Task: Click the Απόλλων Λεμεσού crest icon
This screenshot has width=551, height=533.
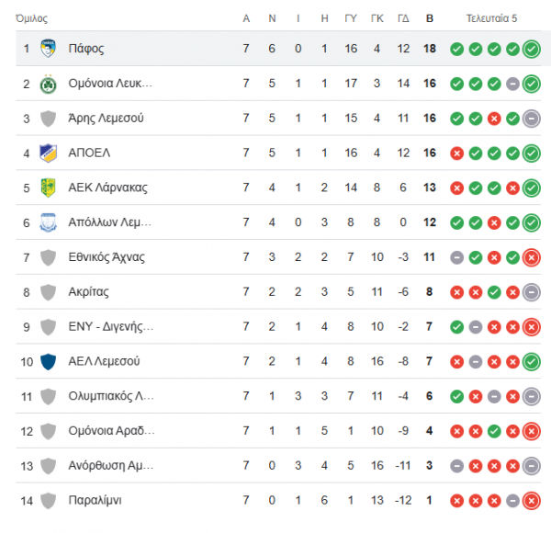Action: click(48, 222)
